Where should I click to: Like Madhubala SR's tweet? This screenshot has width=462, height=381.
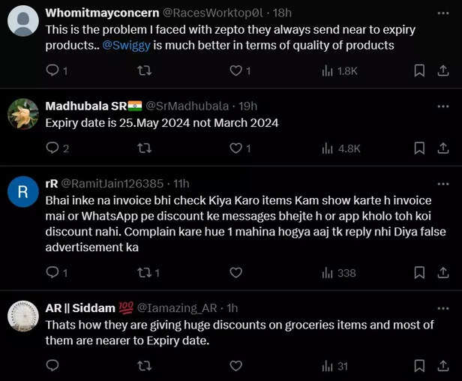point(235,148)
